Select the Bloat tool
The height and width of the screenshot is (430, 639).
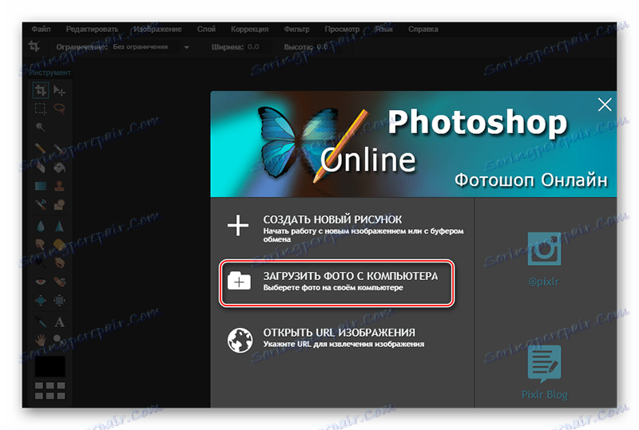point(41,301)
